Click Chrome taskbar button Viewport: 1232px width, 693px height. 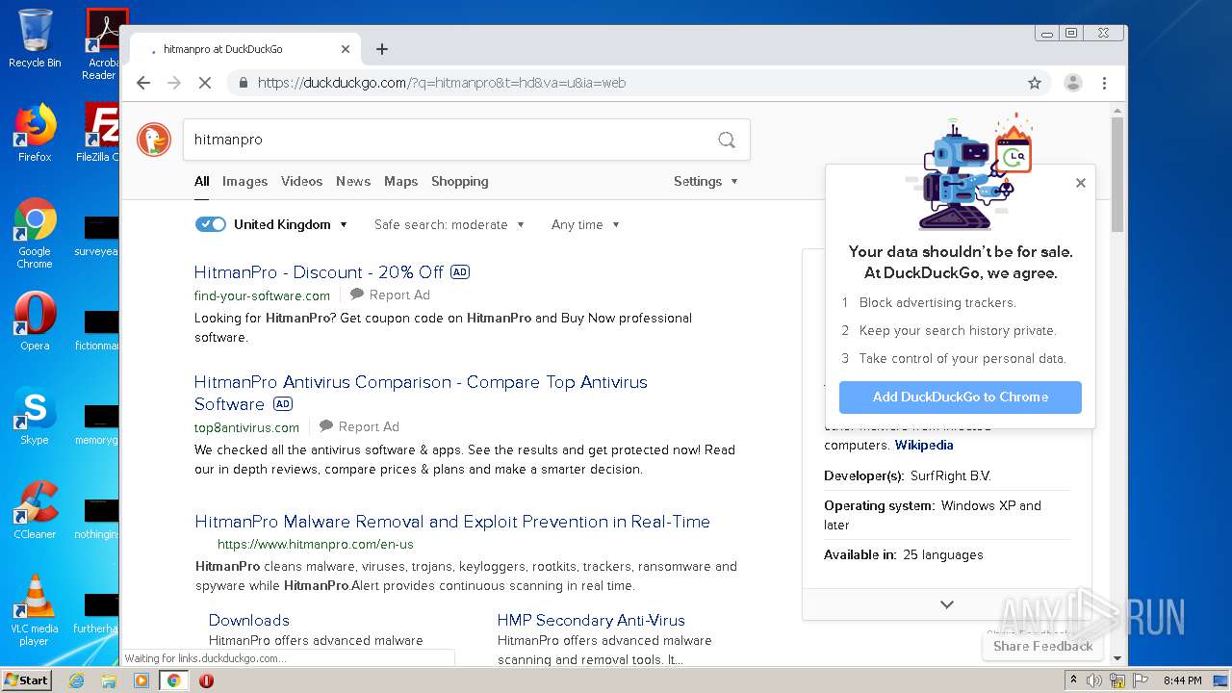pyautogui.click(x=174, y=680)
